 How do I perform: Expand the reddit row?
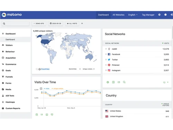coord(106,49)
